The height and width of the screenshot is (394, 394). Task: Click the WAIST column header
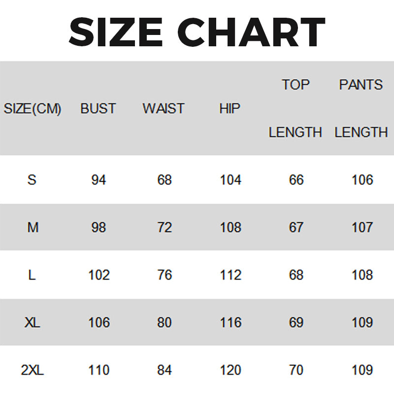[164, 109]
